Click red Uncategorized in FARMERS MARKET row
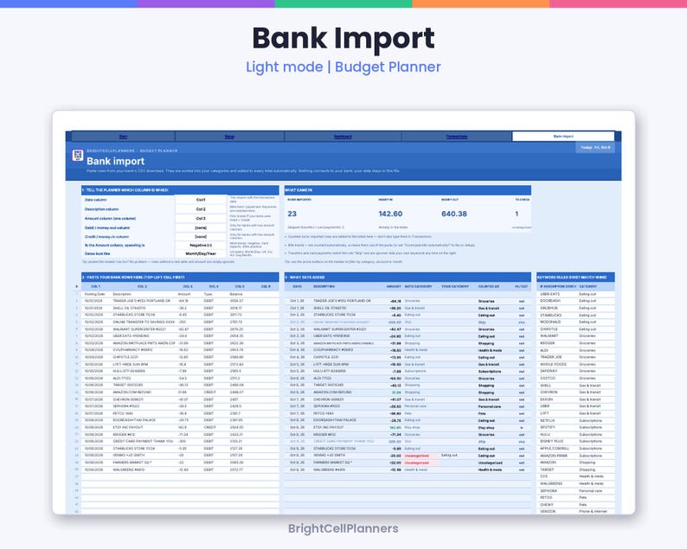The image size is (687, 549). 417,463
